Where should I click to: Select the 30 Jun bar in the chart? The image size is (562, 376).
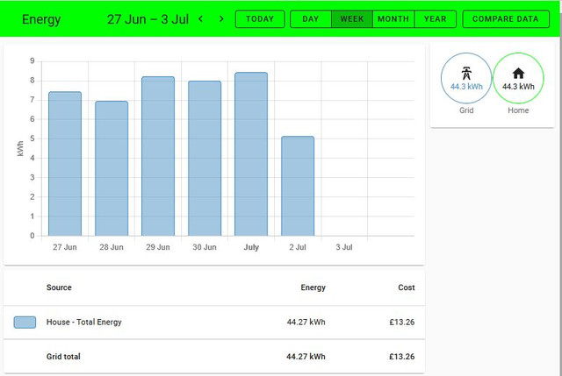(205, 158)
